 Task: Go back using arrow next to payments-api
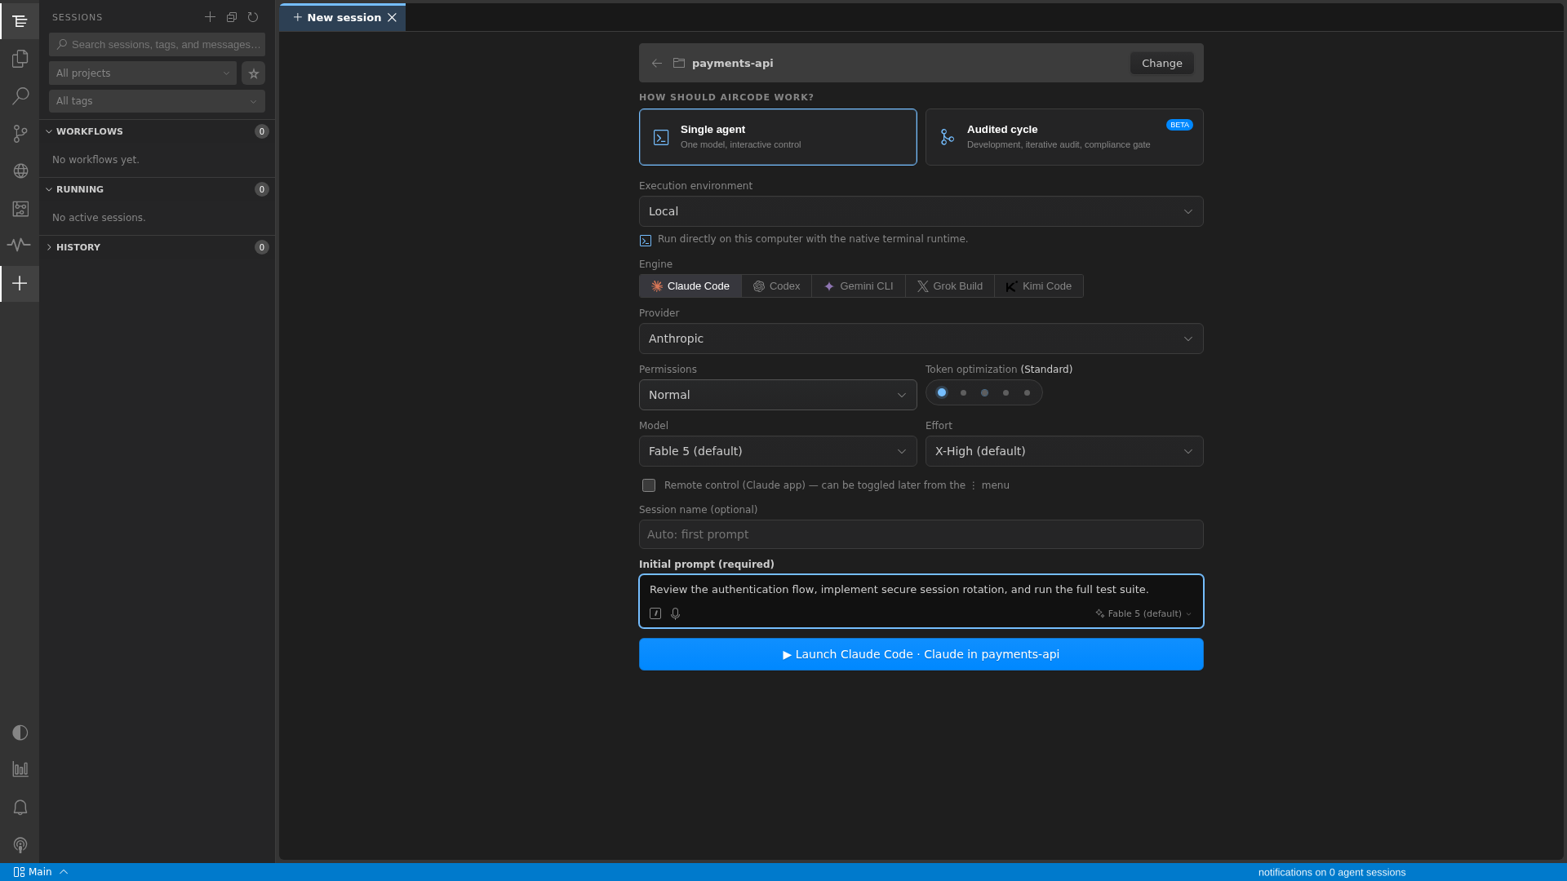pyautogui.click(x=657, y=63)
